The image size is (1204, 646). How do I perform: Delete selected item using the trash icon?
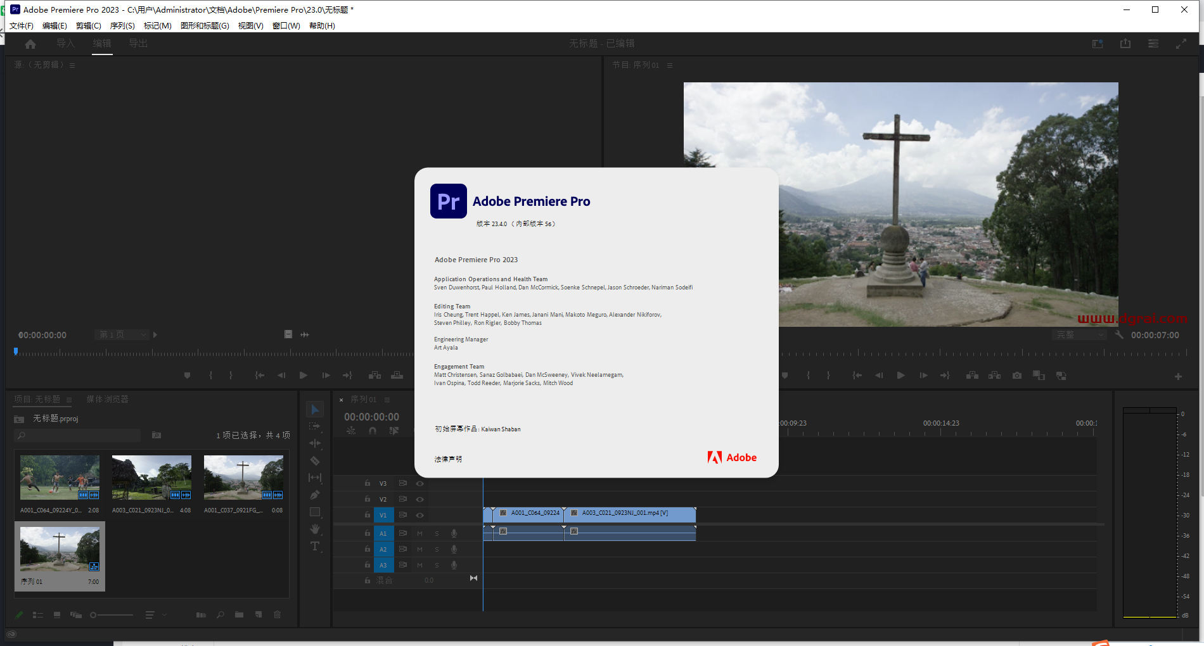coord(277,614)
